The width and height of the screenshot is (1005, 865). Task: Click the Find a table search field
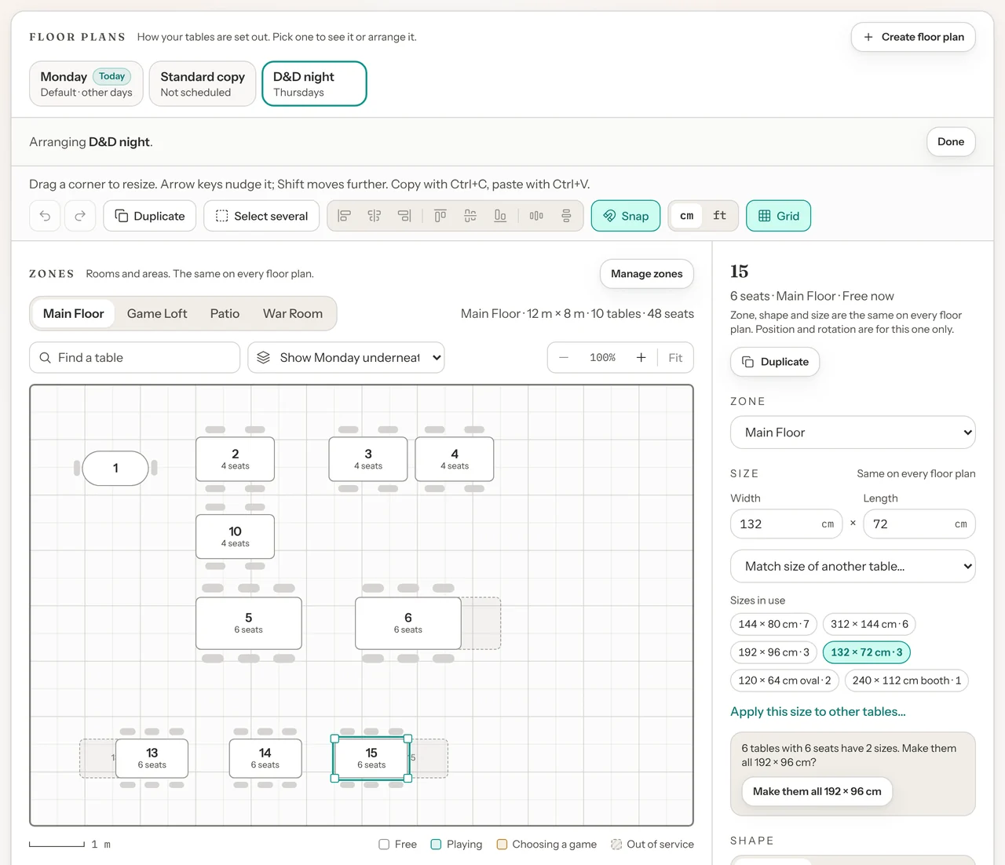135,358
